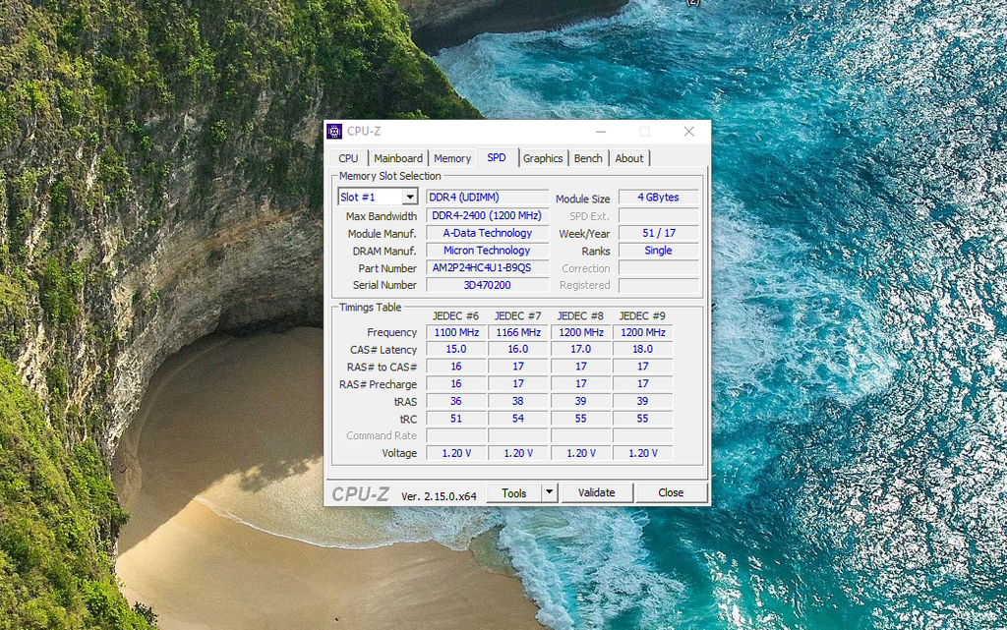Screen dimensions: 1007x630
Task: Click the 1100 MHz frequency cell
Action: click(x=456, y=332)
